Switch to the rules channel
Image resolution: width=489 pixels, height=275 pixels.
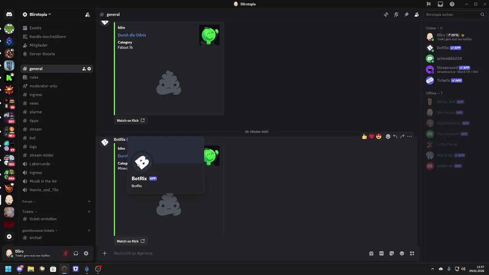tap(57, 77)
